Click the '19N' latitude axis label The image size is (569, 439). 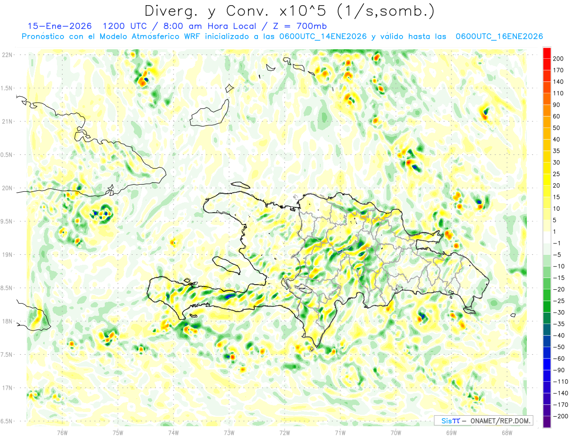point(7,255)
